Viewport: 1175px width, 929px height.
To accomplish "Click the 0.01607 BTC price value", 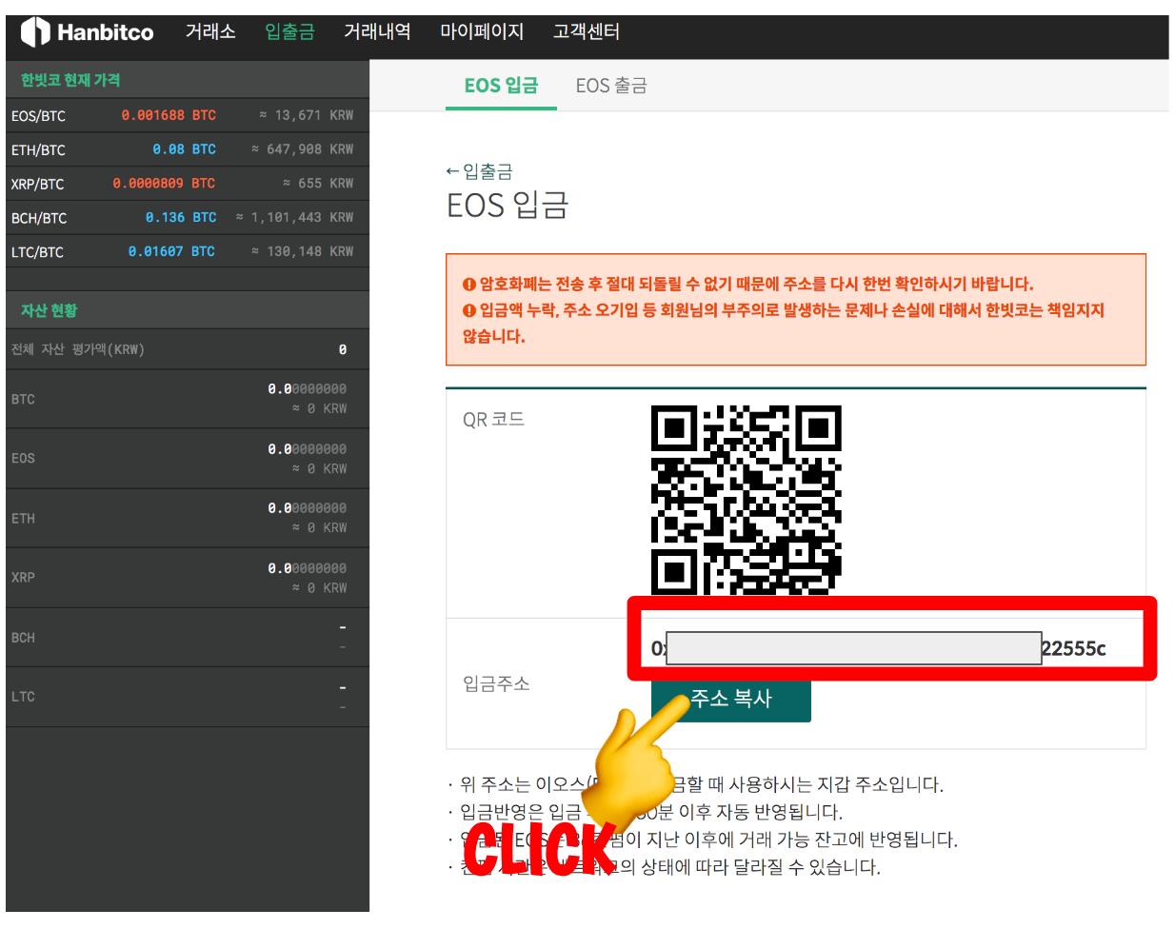I will pyautogui.click(x=171, y=251).
